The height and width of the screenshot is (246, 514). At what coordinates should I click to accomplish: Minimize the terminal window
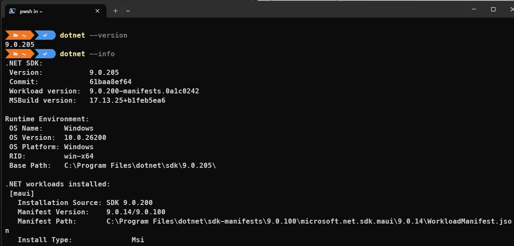point(473,9)
